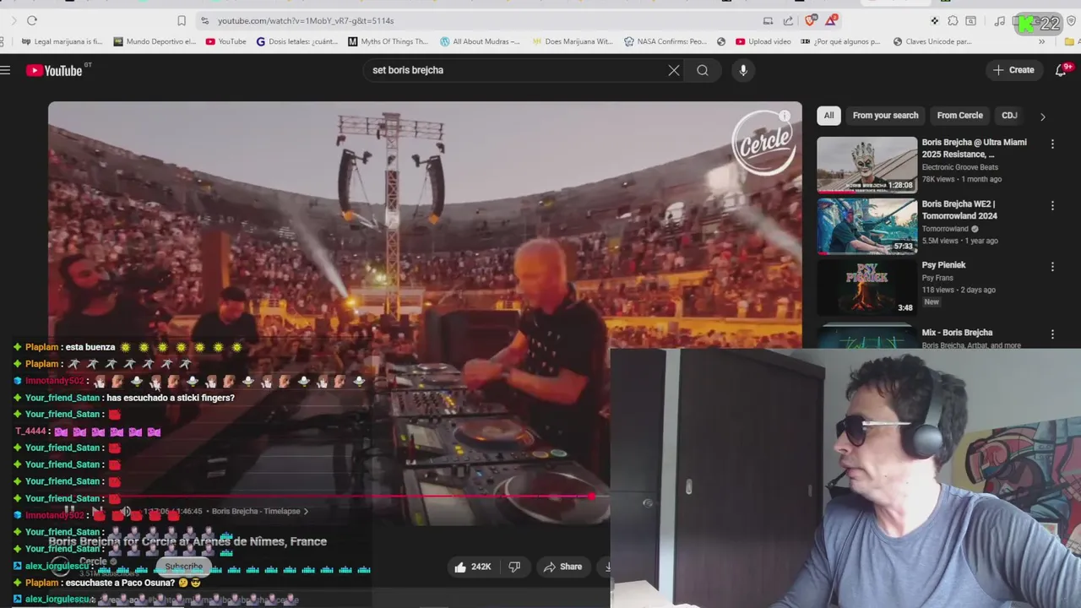The height and width of the screenshot is (608, 1081).
Task: Open 'Myths Of Things Th...' bookmark
Action: click(388, 41)
